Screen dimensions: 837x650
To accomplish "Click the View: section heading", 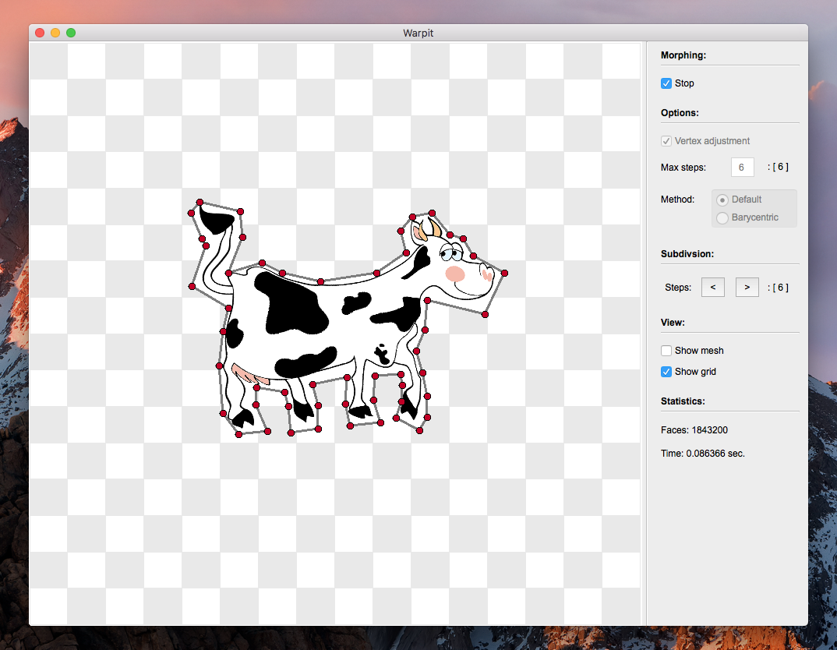I will point(673,323).
